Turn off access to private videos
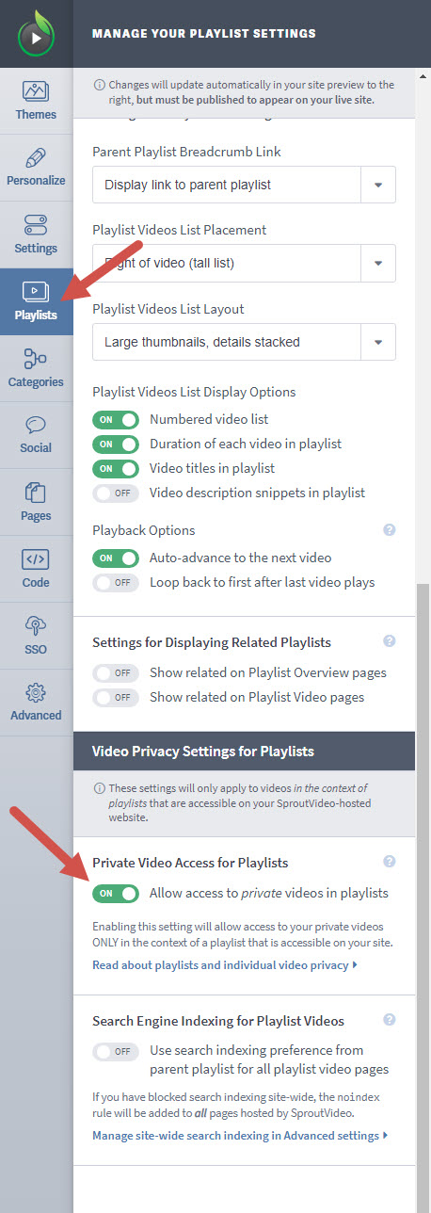 [116, 894]
